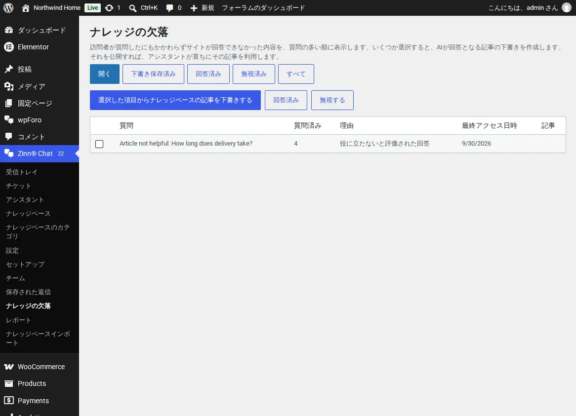Click the 新規 label in admin bar
Image resolution: width=576 pixels, height=416 pixels.
point(208,8)
